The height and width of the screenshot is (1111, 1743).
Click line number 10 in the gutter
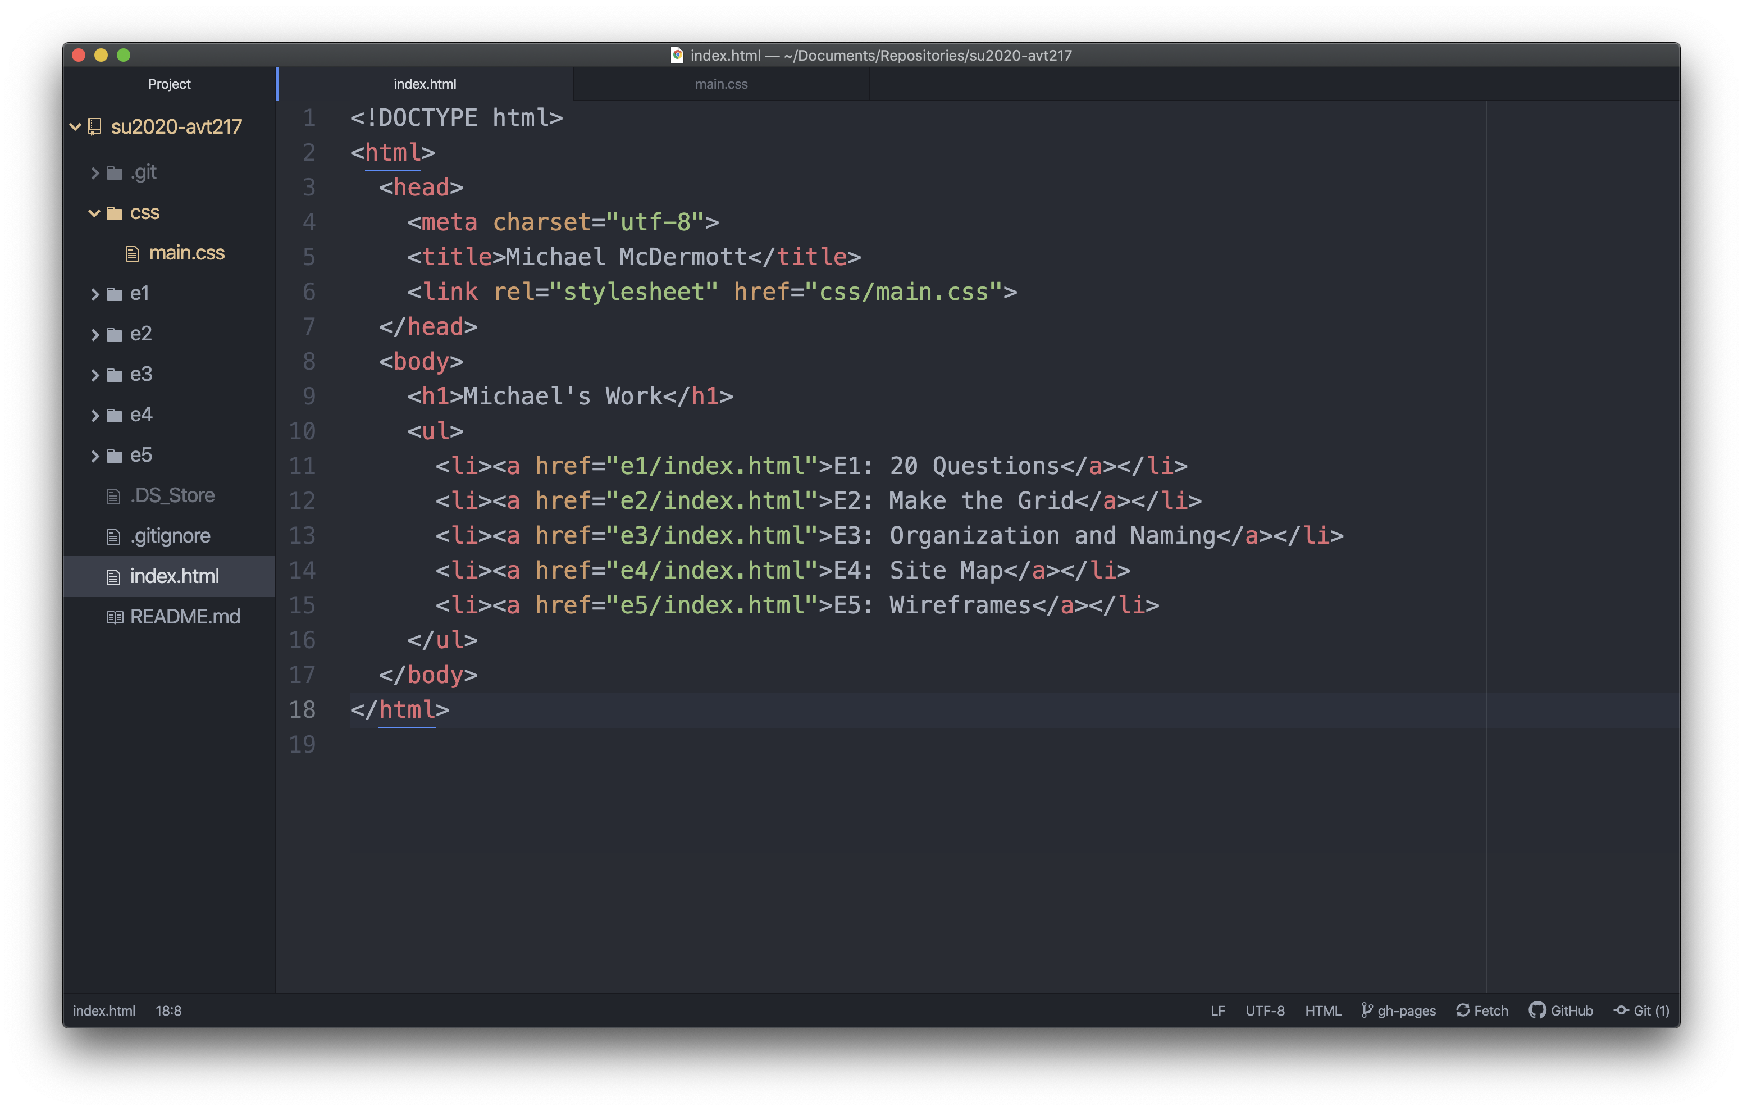click(x=303, y=432)
